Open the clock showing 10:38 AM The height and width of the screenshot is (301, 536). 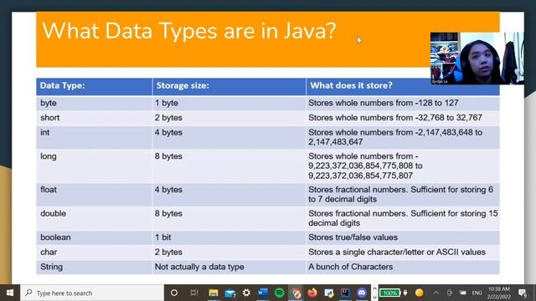coord(499,293)
